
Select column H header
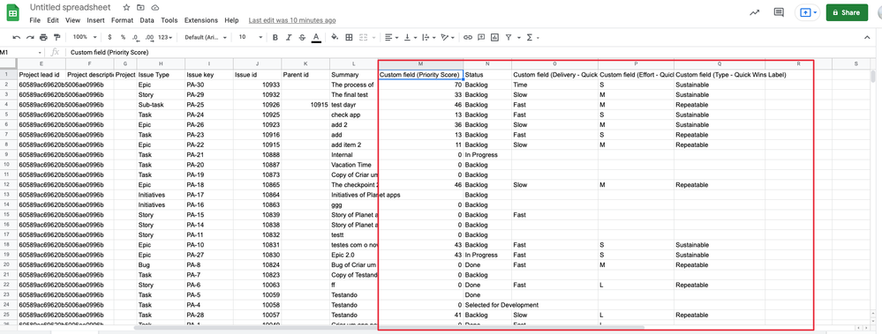coord(161,63)
